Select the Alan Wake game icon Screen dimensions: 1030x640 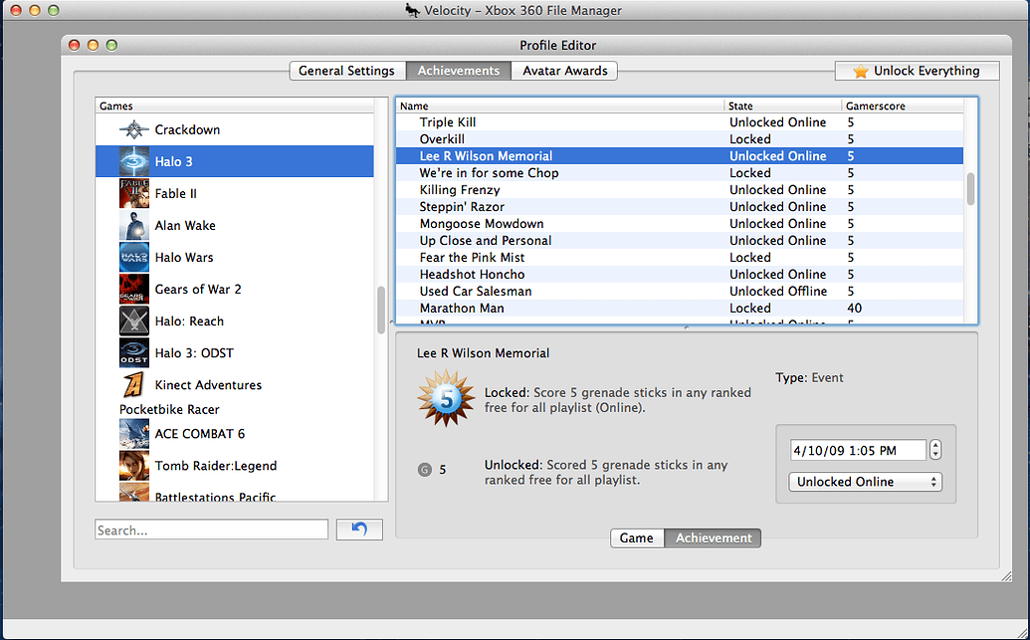(x=133, y=225)
